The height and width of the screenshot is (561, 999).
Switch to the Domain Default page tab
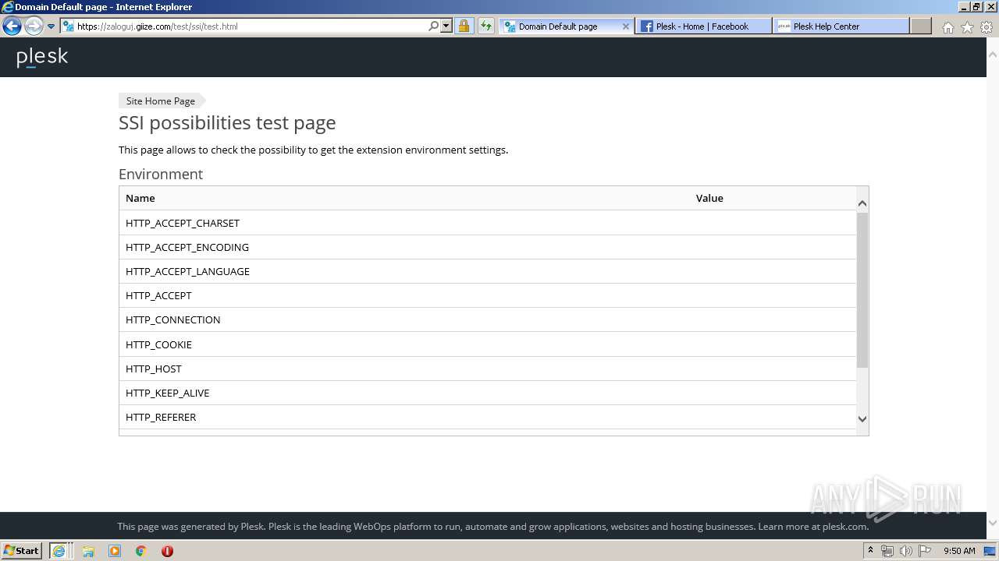click(566, 26)
